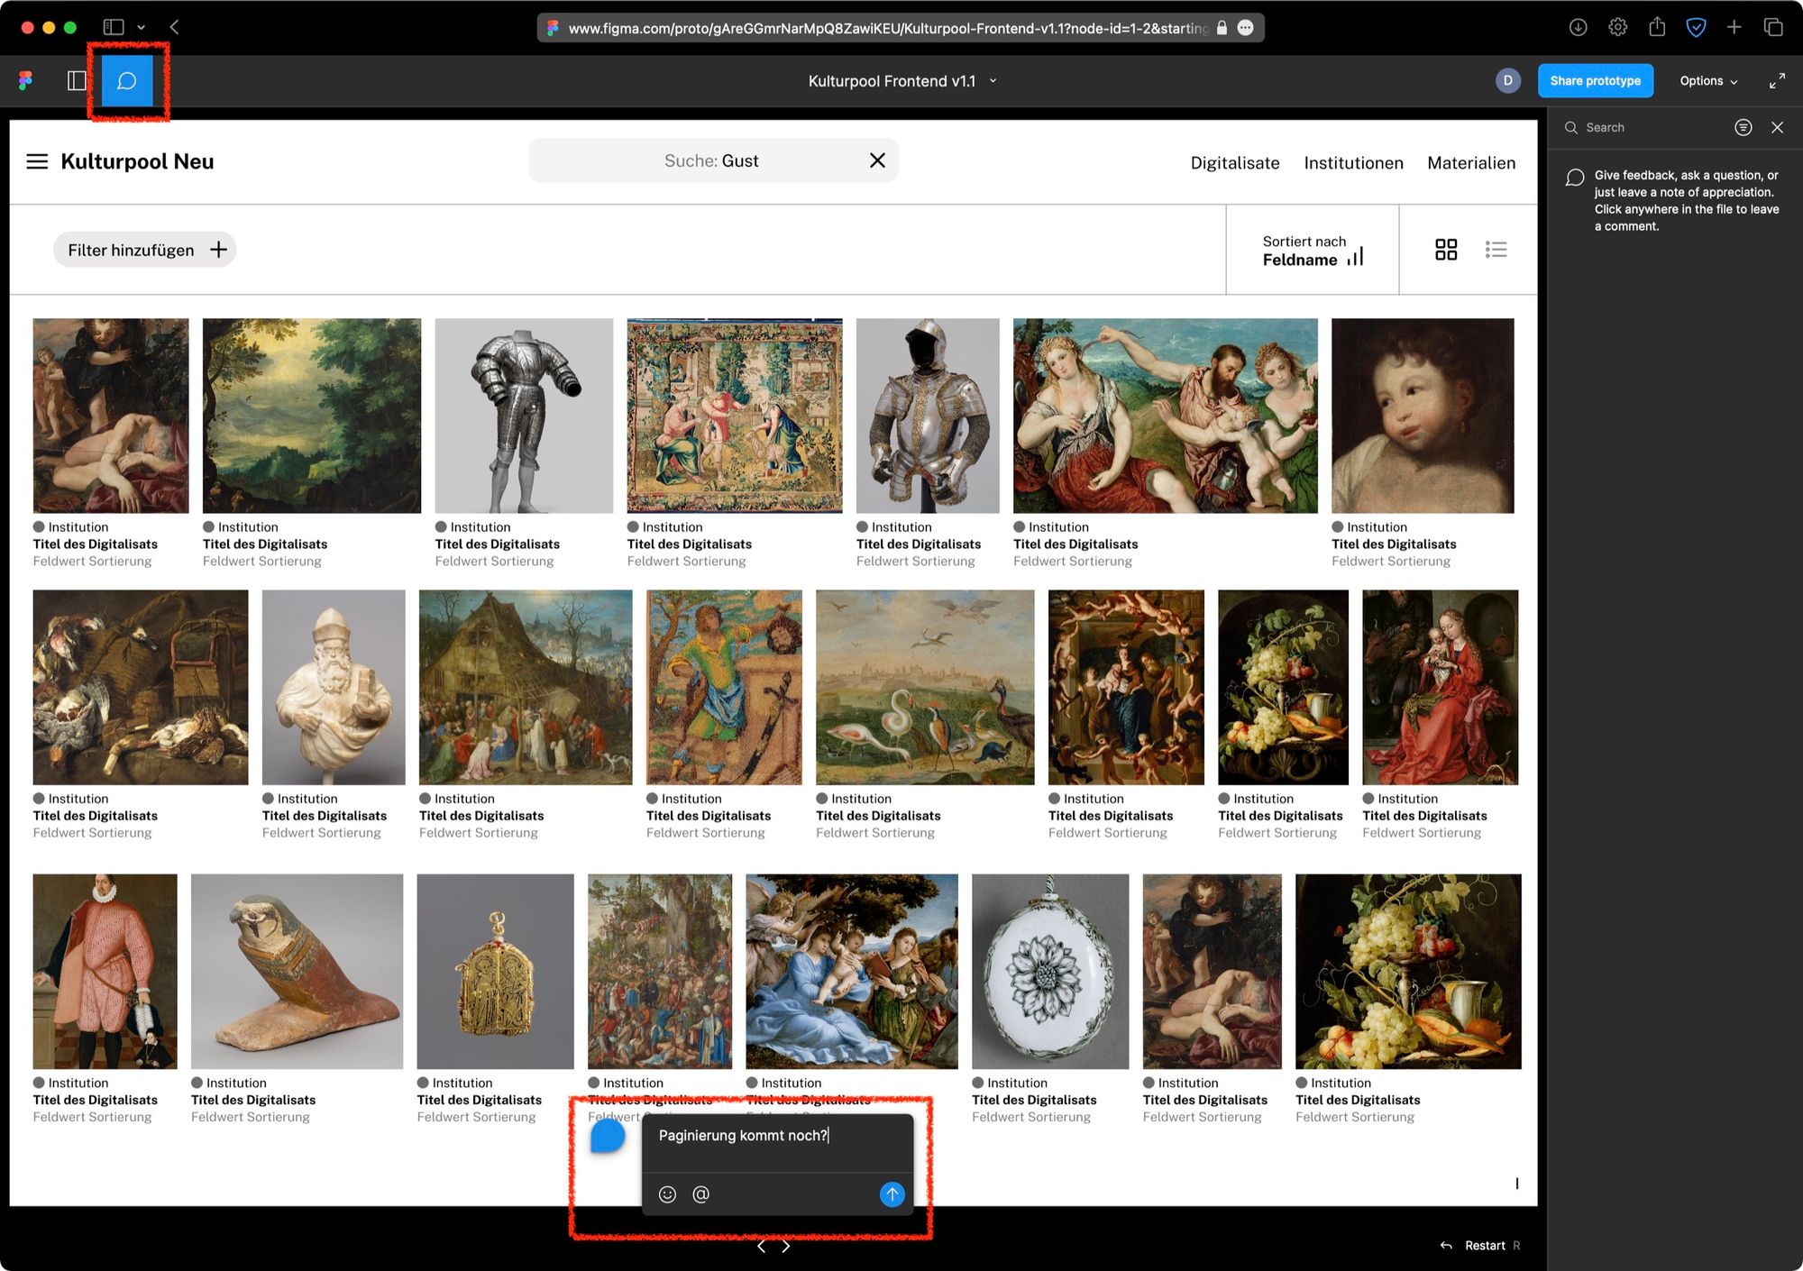
Task: Go to next frame arrow
Action: (x=786, y=1247)
